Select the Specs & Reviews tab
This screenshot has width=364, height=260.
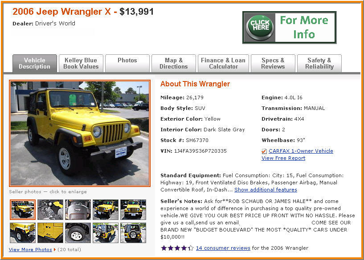pyautogui.click(x=273, y=63)
